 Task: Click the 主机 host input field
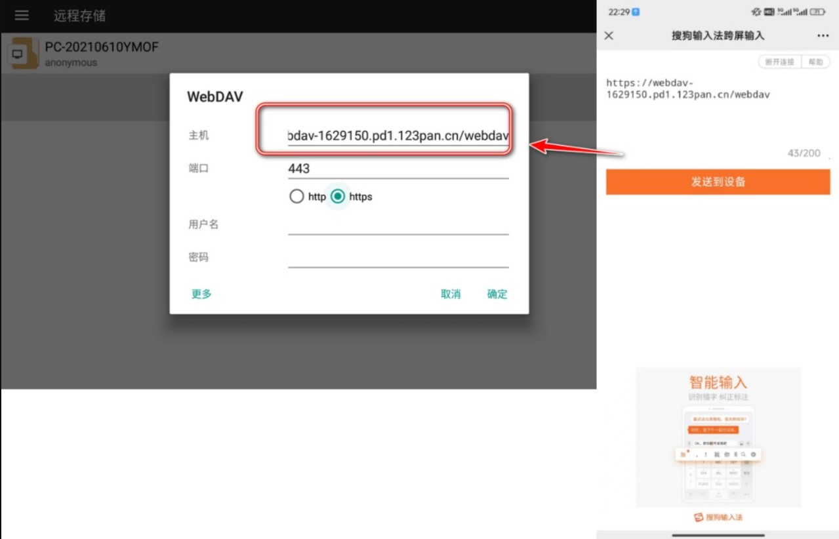(398, 136)
